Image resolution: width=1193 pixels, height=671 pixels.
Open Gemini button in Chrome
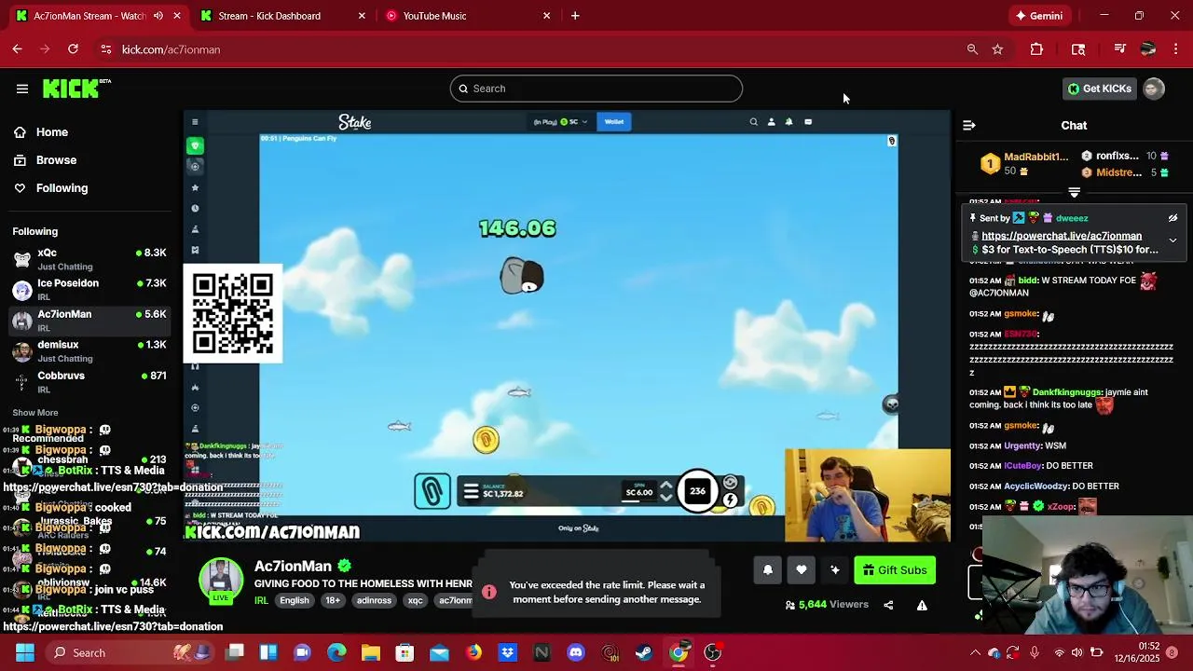coord(1039,16)
